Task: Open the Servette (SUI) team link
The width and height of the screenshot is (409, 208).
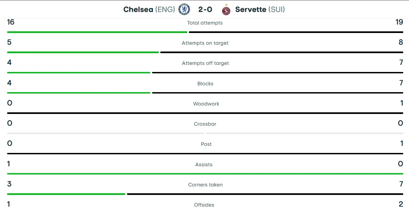Action: pos(260,9)
